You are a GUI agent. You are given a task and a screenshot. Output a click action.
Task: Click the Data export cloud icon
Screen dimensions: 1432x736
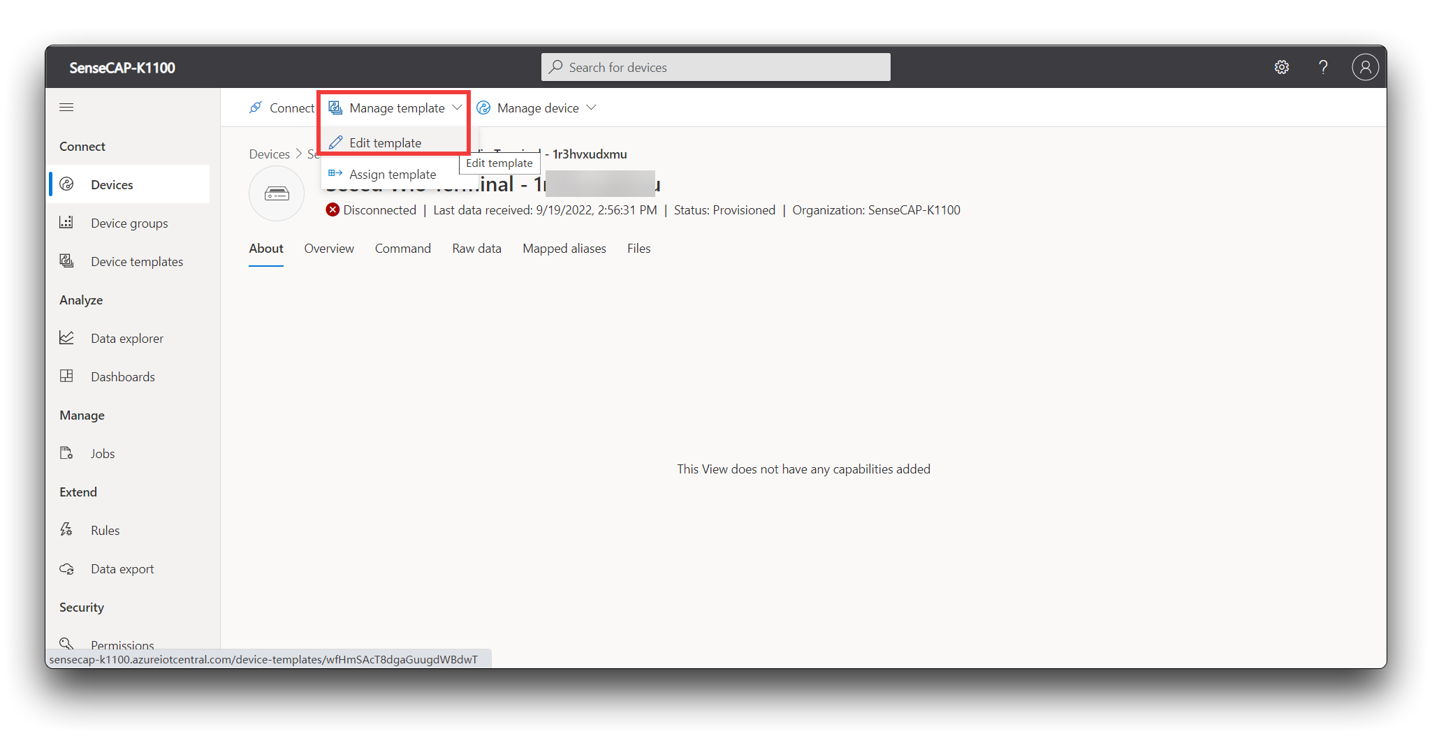pyautogui.click(x=66, y=568)
